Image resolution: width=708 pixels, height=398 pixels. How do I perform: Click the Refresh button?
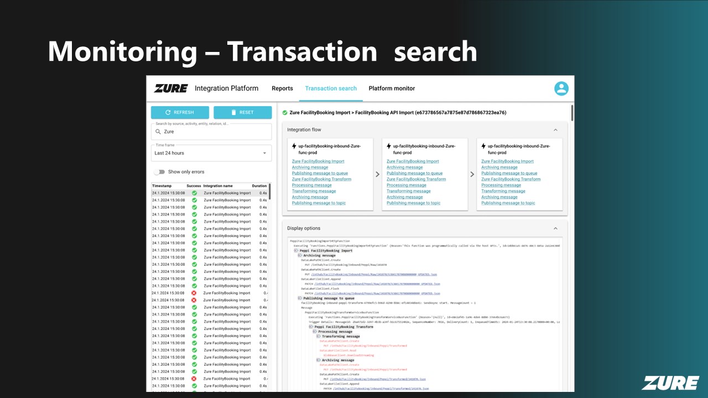[180, 112]
